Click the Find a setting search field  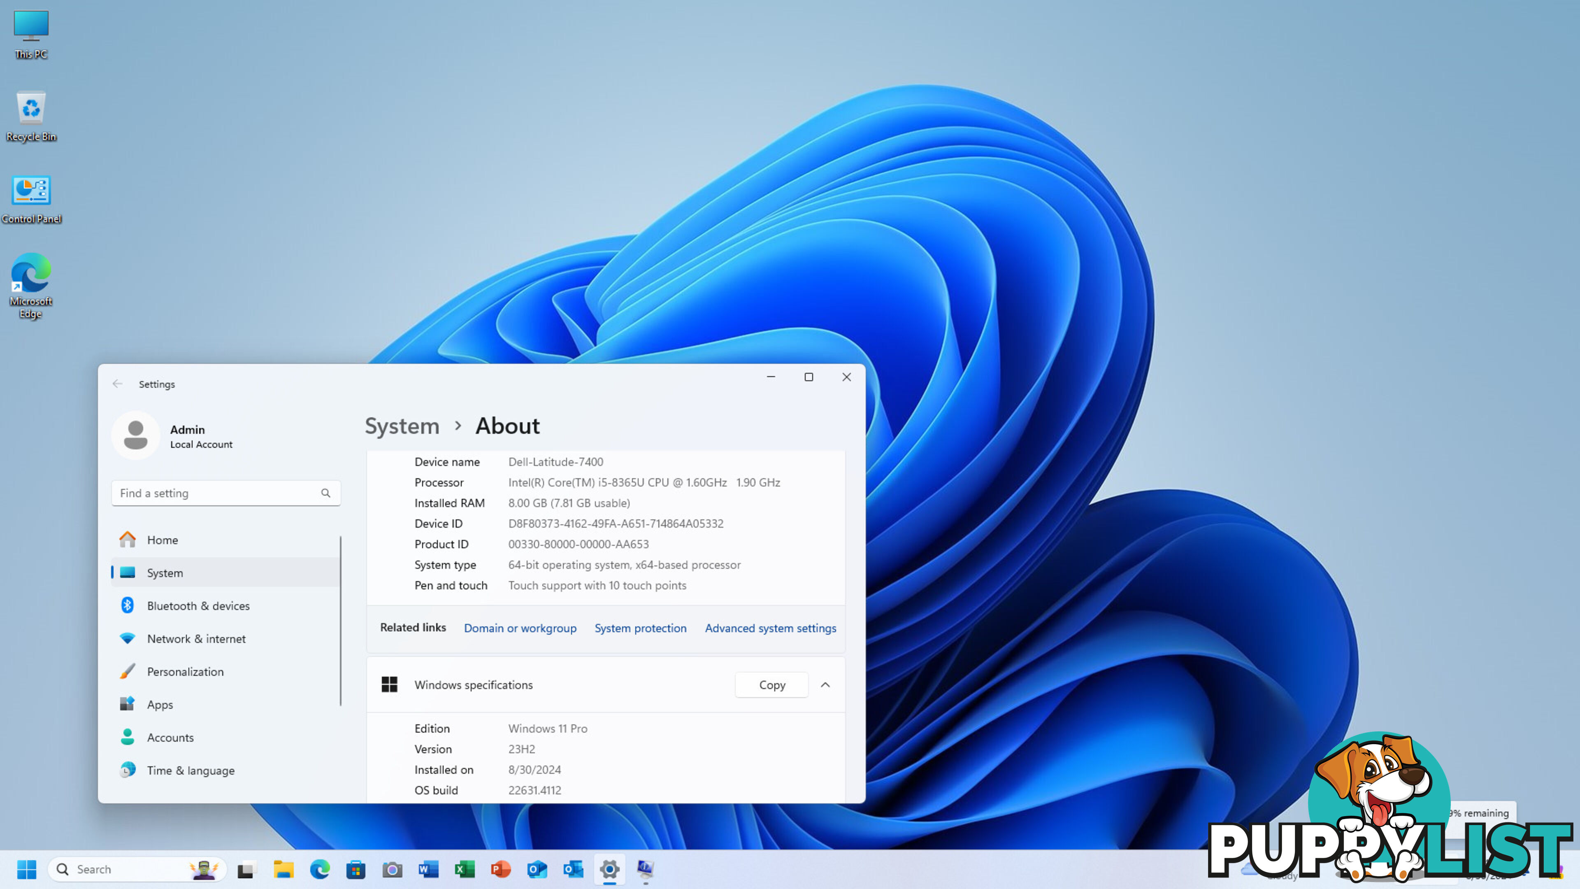click(x=226, y=493)
